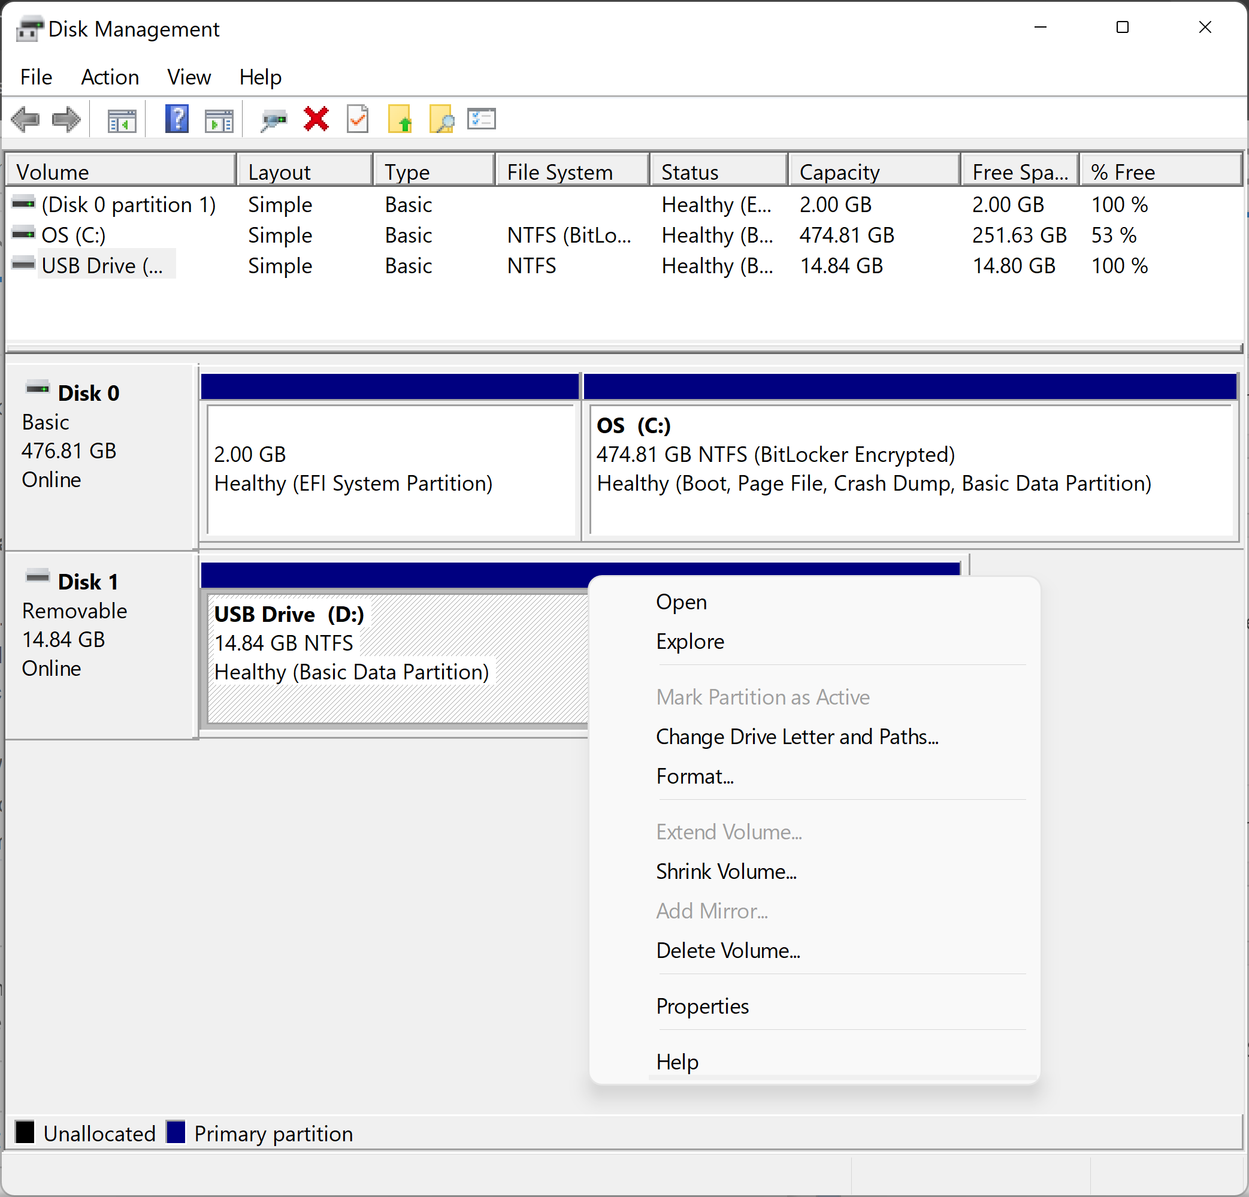Viewport: 1249px width, 1197px height.
Task: Expand the Help menu options
Action: click(x=261, y=76)
